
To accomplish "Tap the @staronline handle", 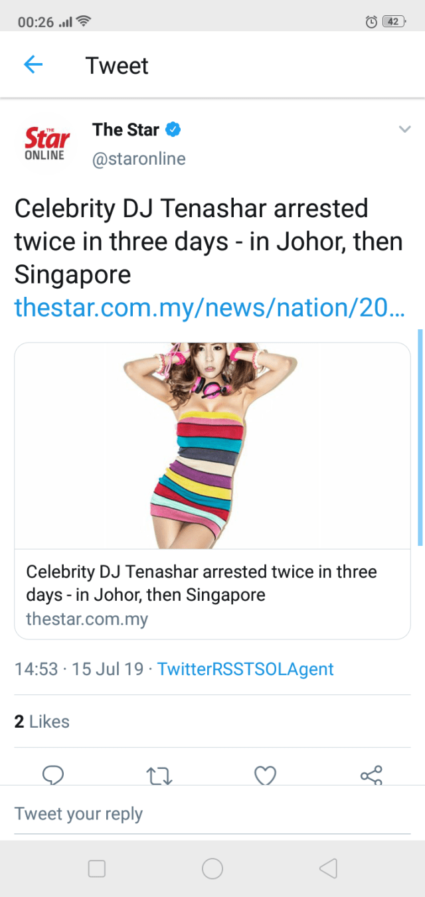I will point(139,159).
